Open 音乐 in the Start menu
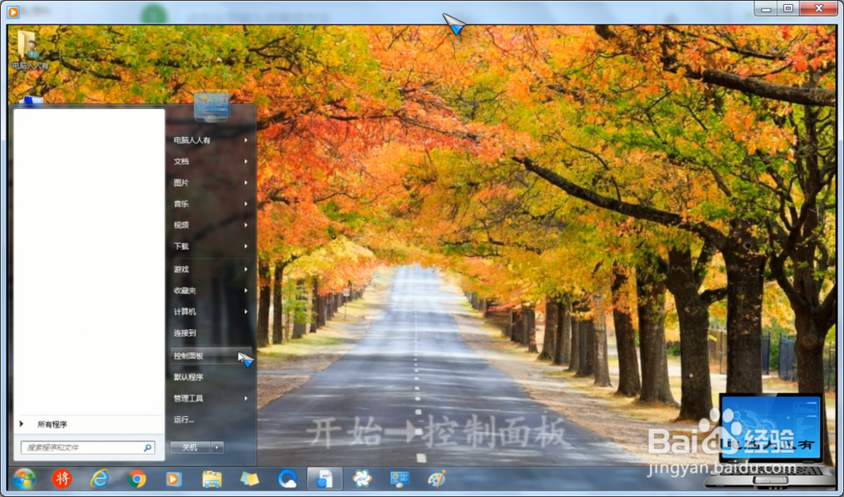Screen dimensions: 844x497 pos(211,204)
